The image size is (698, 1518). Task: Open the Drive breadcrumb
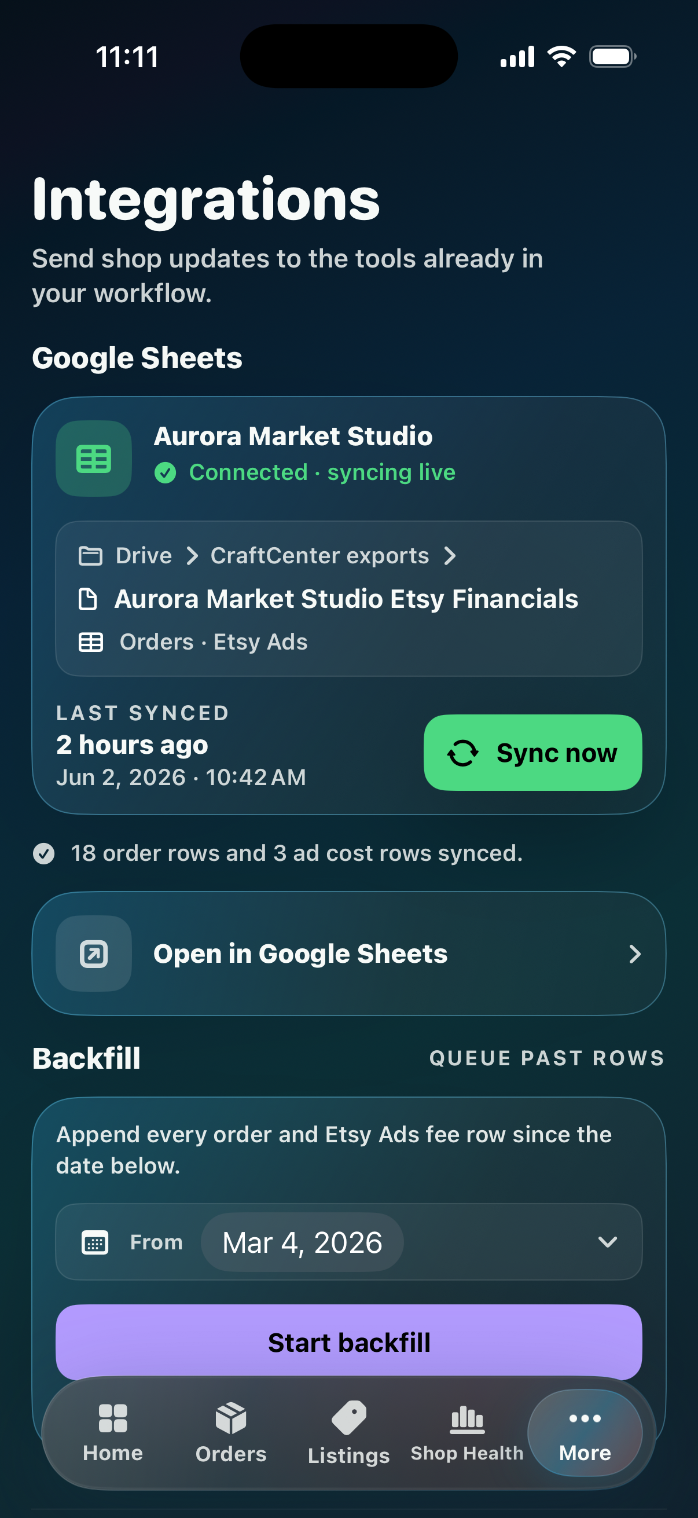[x=144, y=556]
